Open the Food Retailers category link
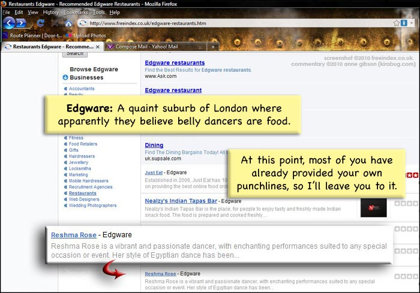Screen dimensions: 420x293 tap(83, 144)
